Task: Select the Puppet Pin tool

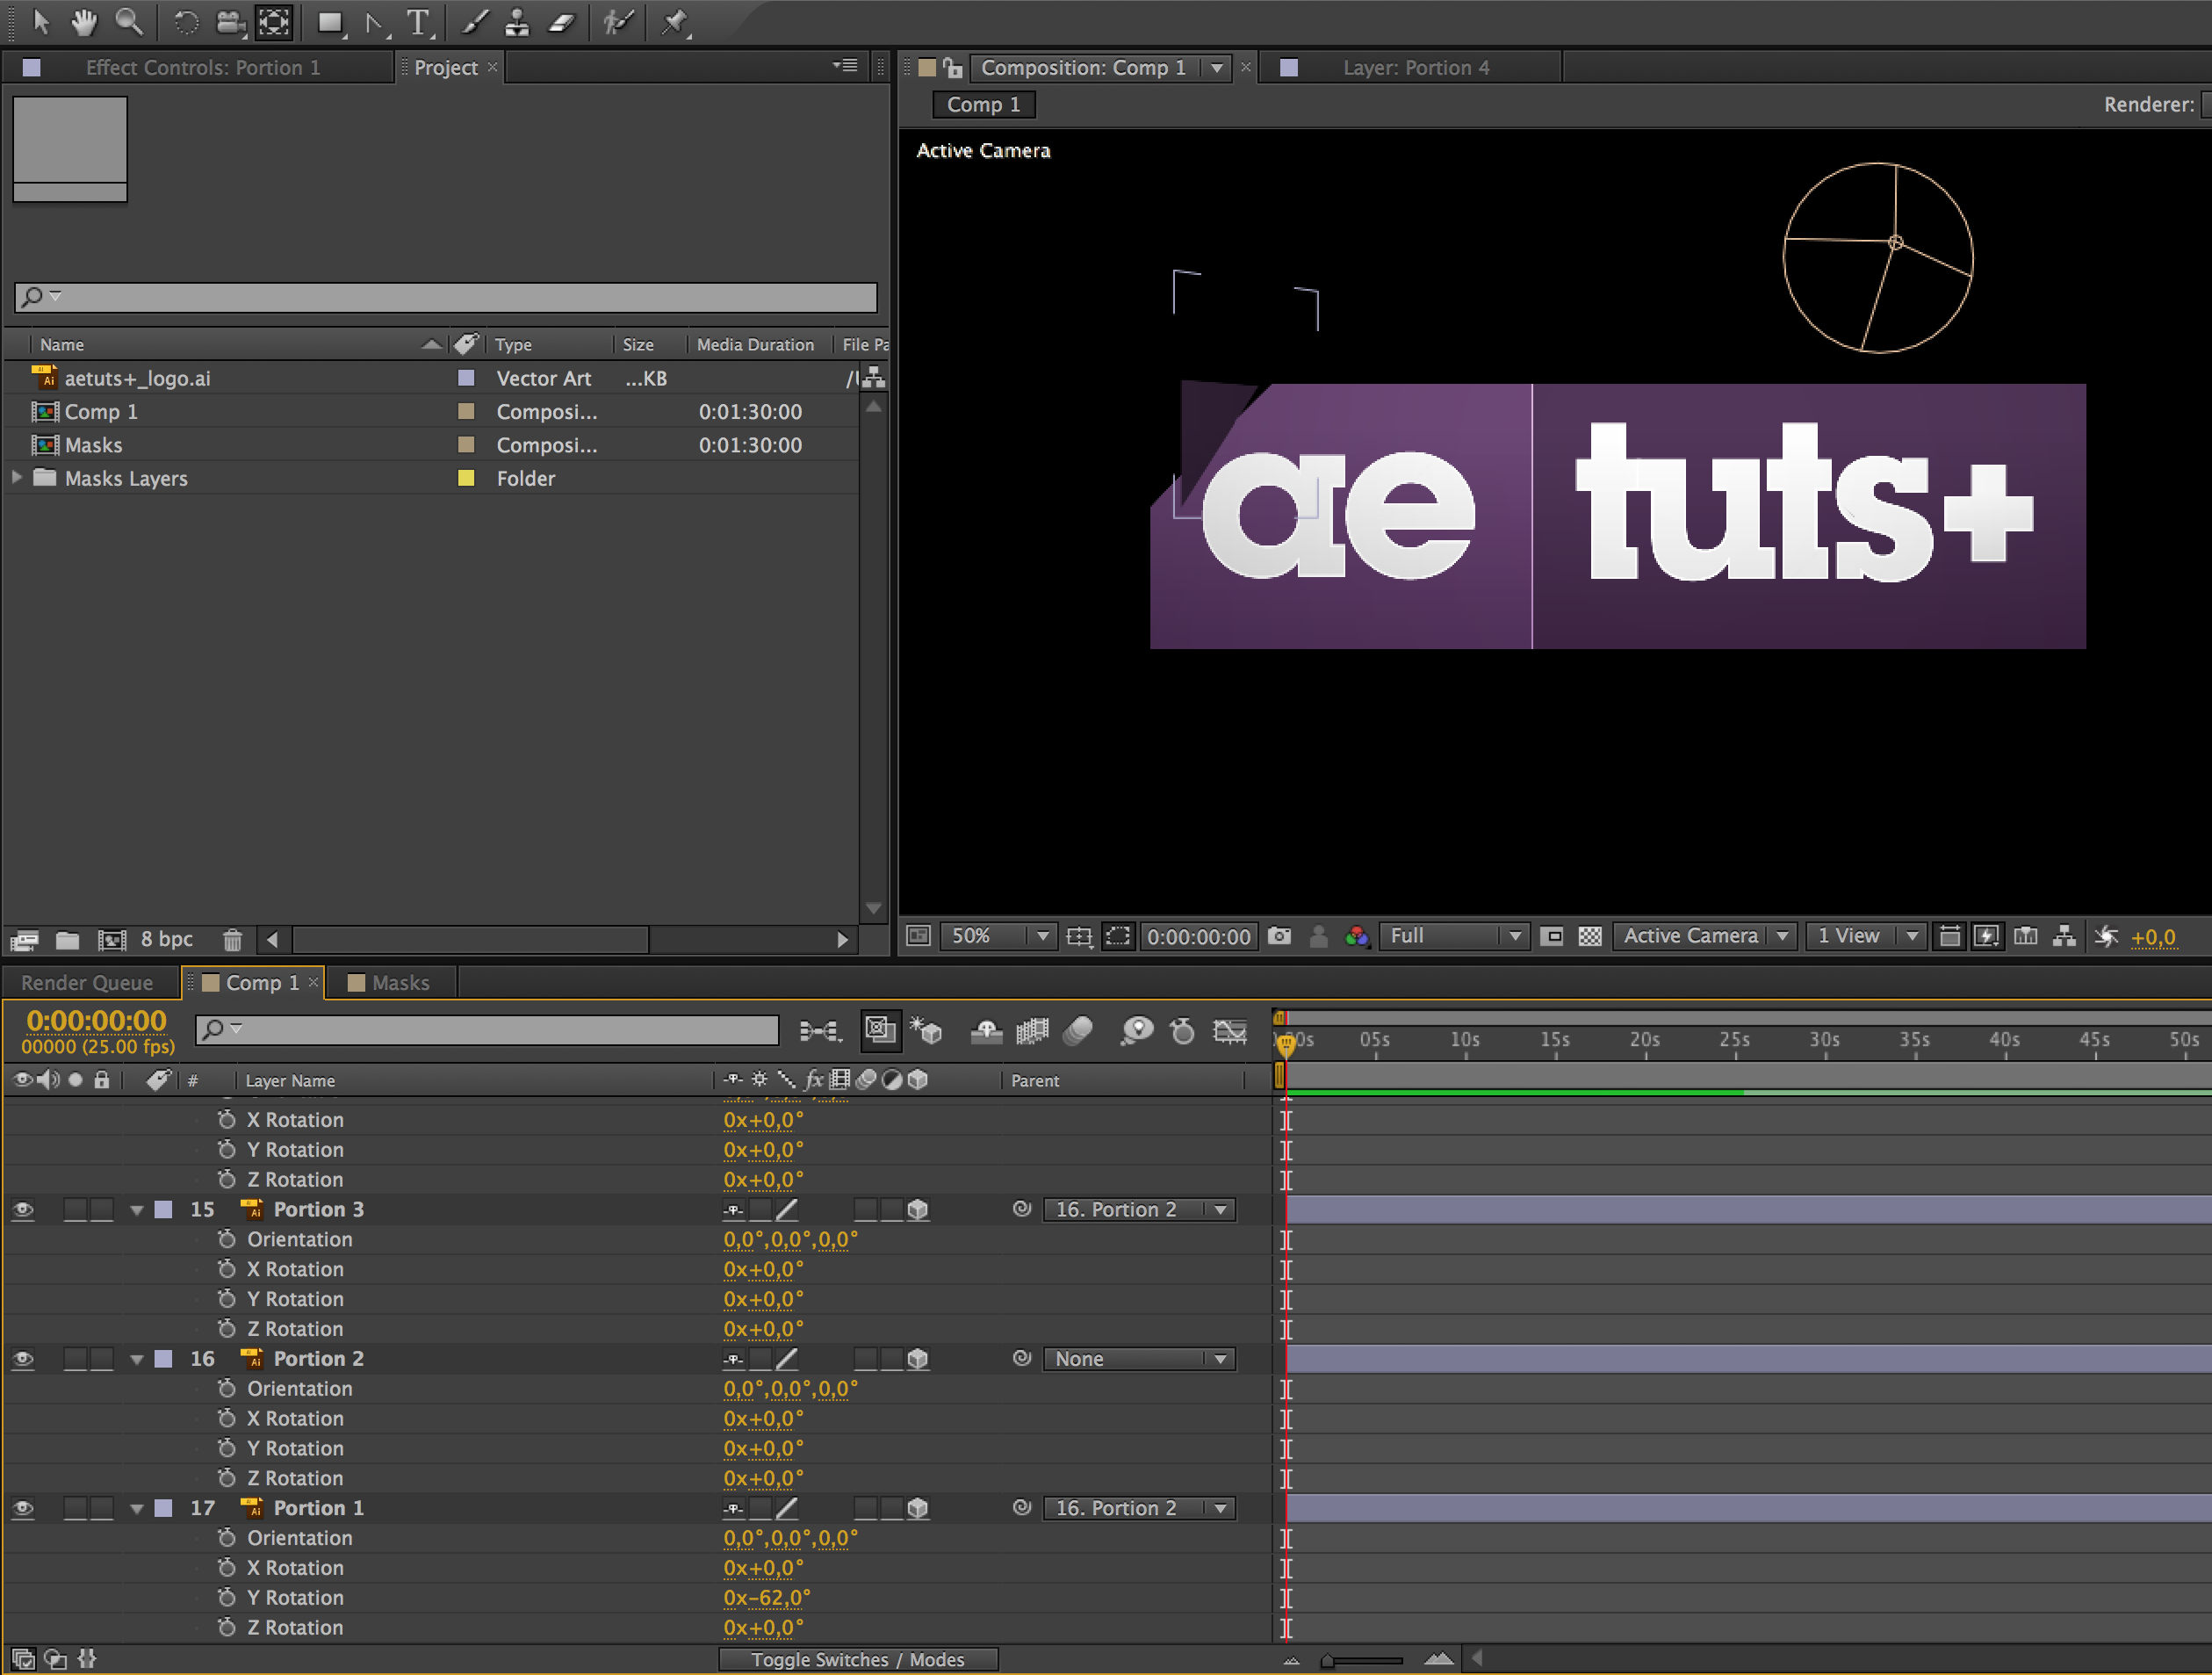Action: 675,22
